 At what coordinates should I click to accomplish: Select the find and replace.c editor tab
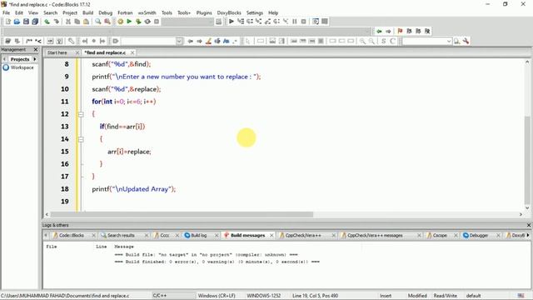coord(105,52)
